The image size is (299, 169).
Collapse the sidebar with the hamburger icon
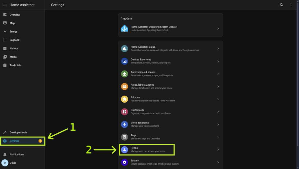click(x=5, y=5)
